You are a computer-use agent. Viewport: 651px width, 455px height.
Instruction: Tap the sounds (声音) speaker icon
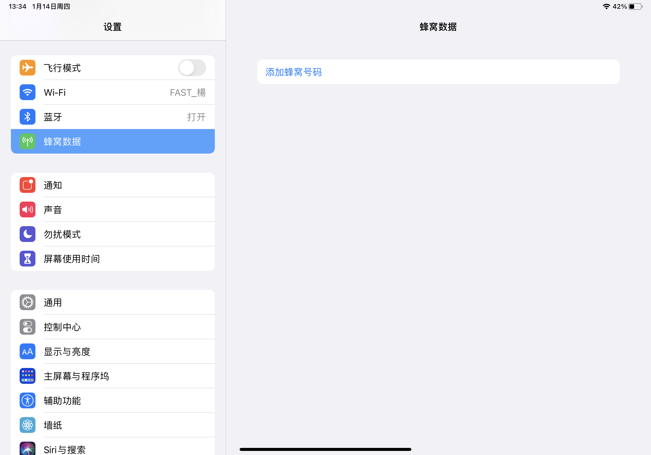tap(28, 209)
